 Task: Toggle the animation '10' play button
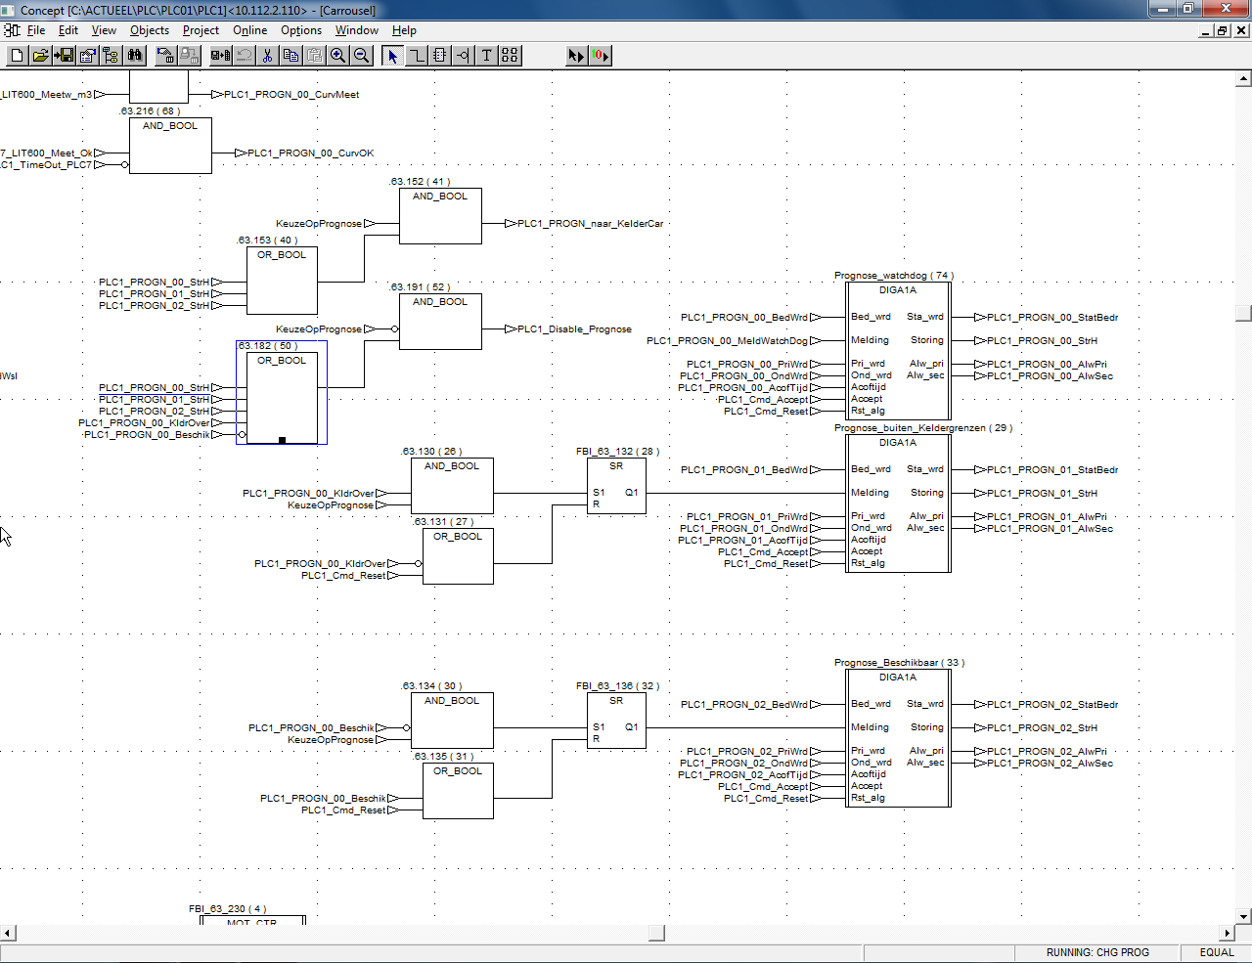click(600, 56)
